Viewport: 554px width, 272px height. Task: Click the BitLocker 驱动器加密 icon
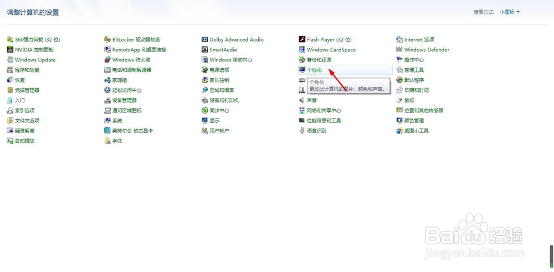click(x=107, y=39)
